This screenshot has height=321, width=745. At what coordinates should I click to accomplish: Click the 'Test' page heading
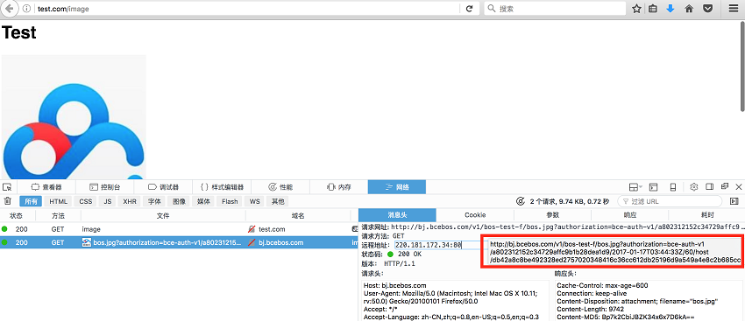click(19, 32)
